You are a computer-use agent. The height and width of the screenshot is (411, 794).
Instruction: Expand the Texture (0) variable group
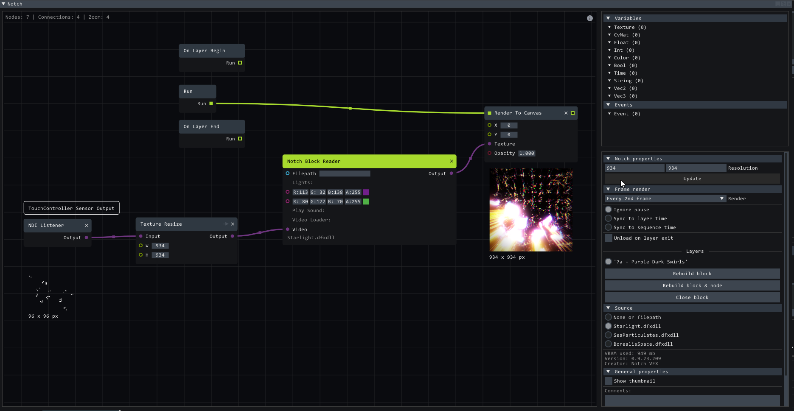[609, 27]
